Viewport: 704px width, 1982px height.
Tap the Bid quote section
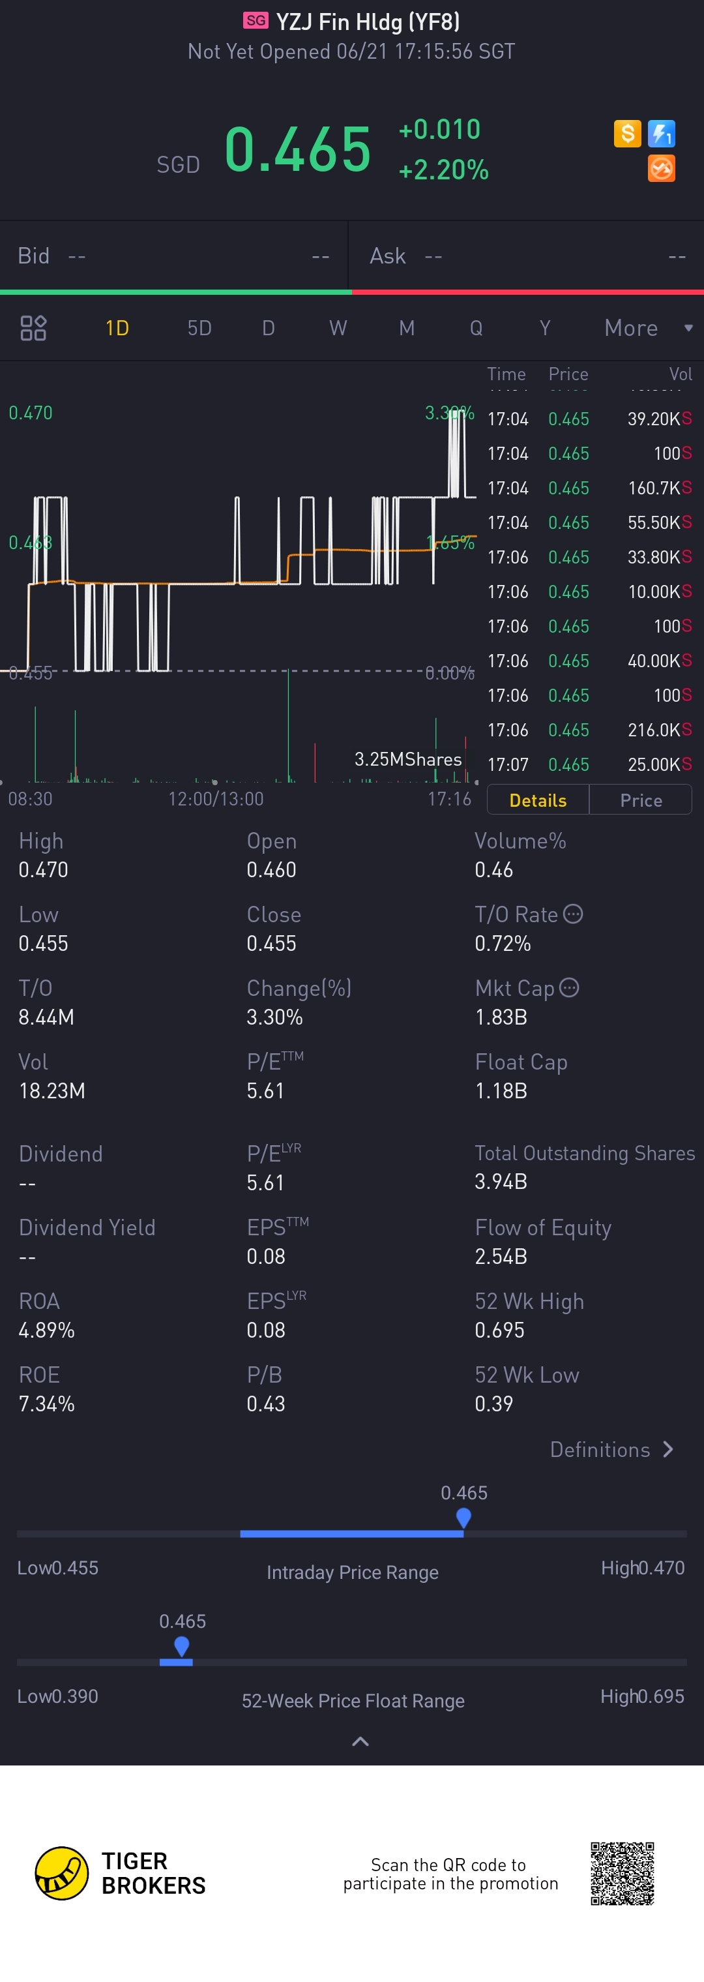[x=174, y=256]
